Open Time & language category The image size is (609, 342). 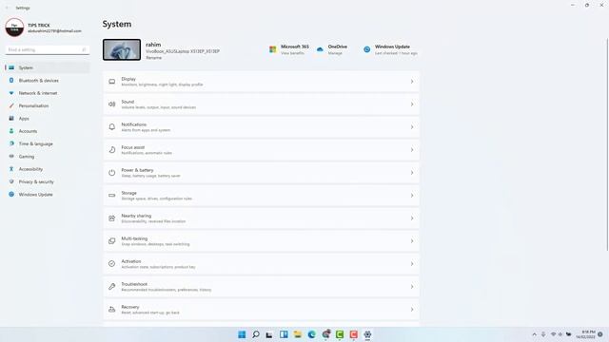pos(48,143)
